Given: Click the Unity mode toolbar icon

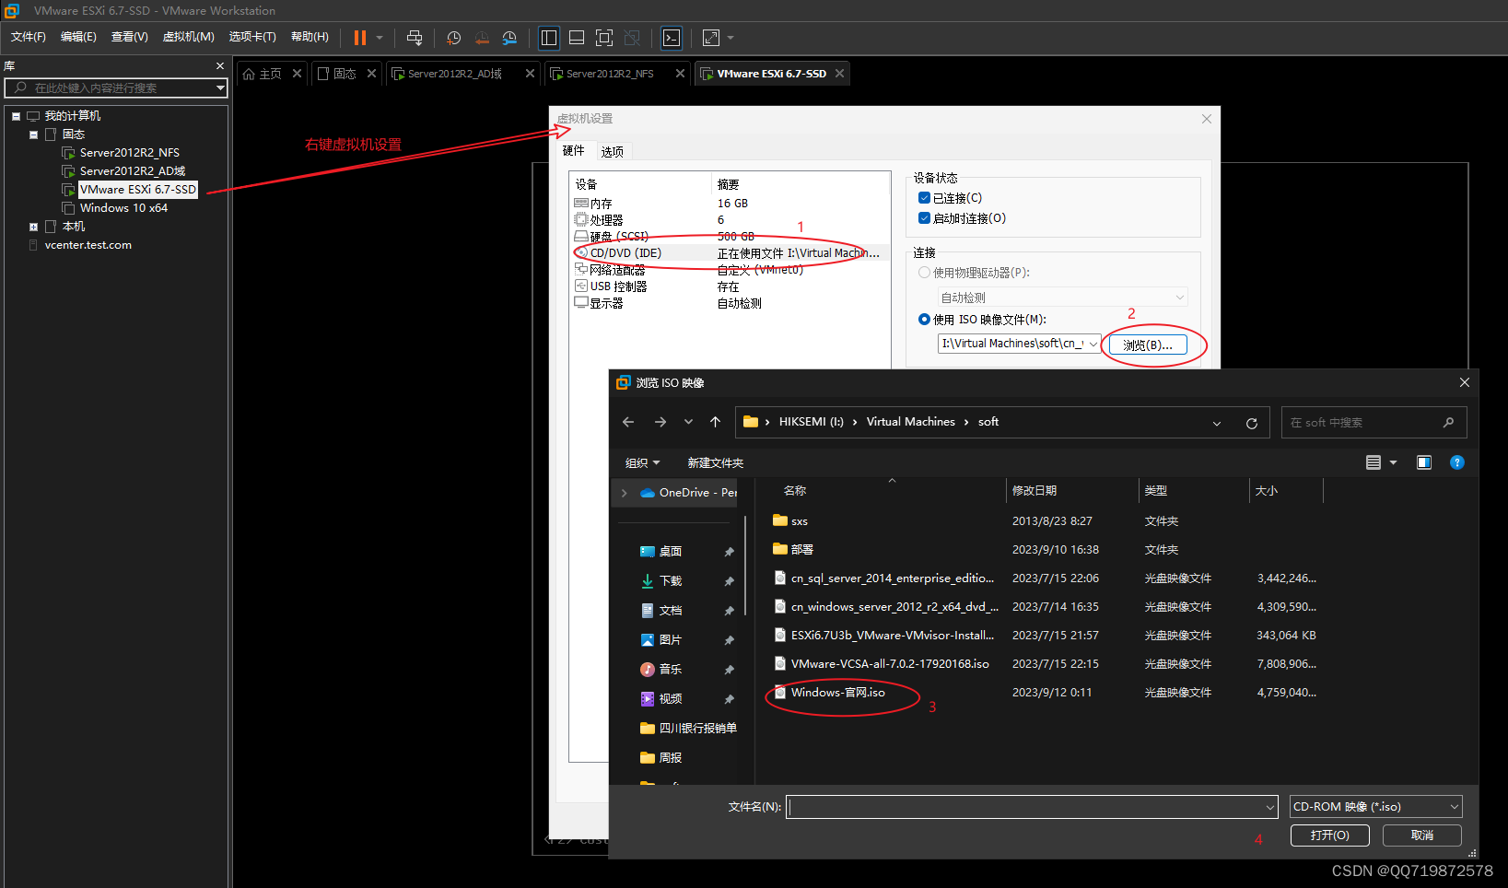Looking at the screenshot, I should coord(632,38).
